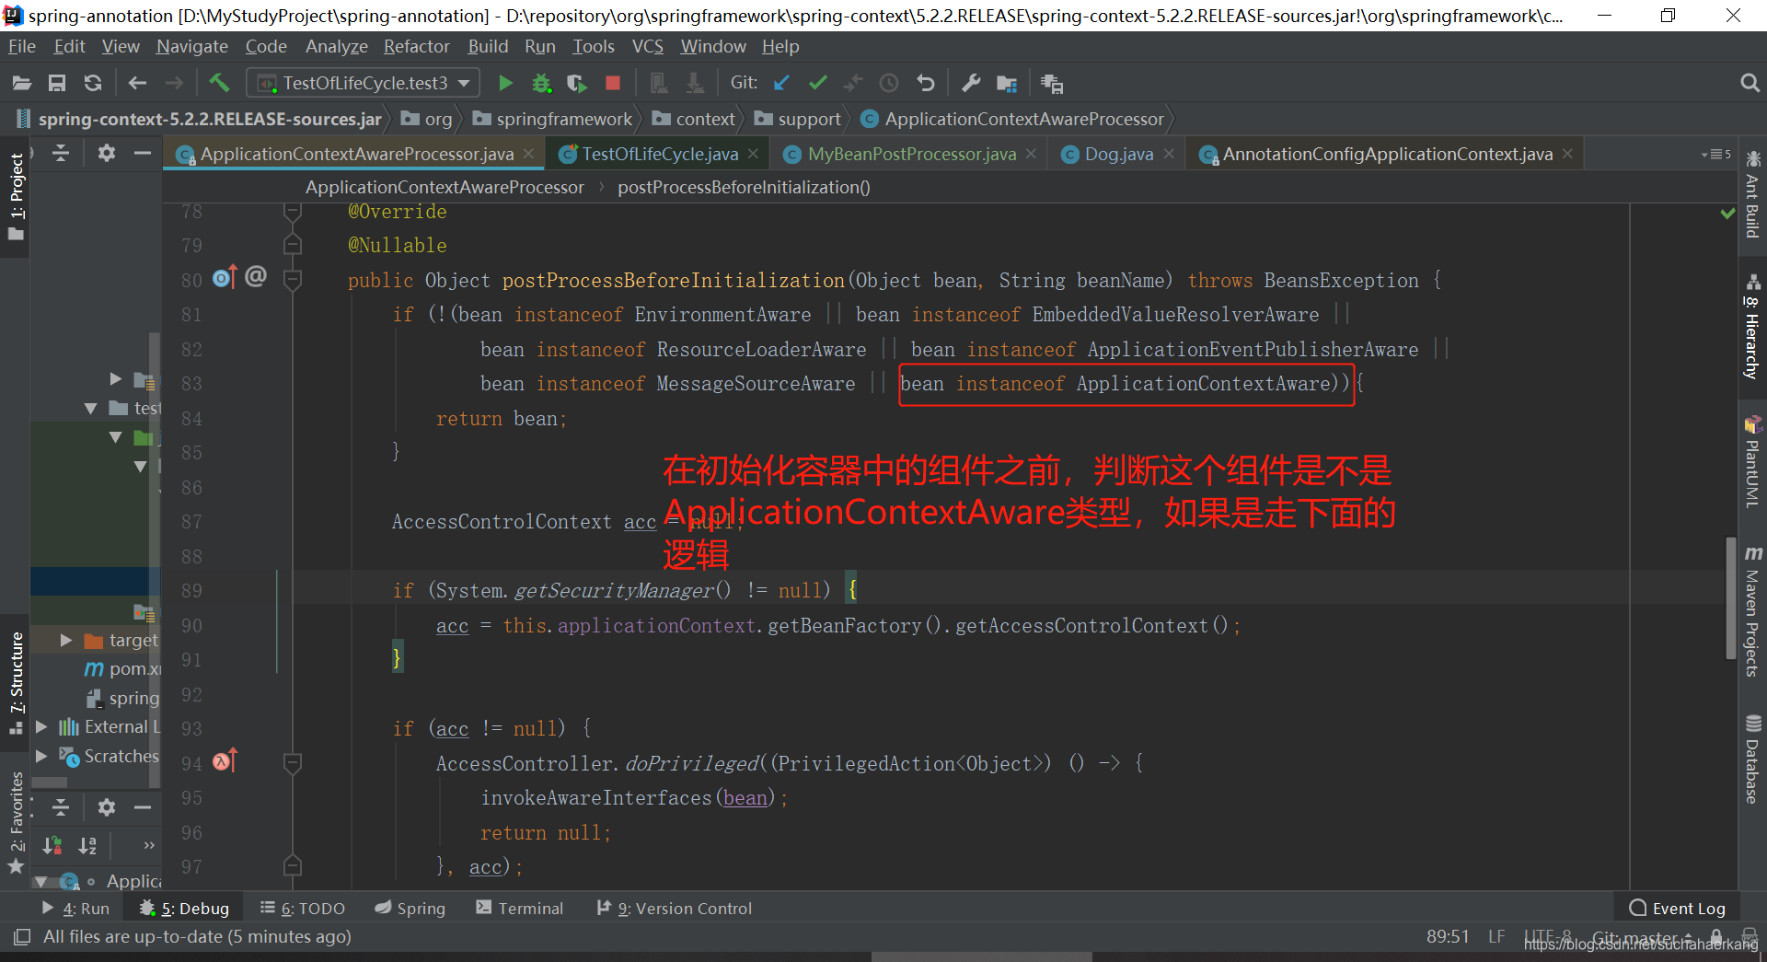
Task: Switch to TestOfLifeCycle.java tab
Action: coord(660,155)
